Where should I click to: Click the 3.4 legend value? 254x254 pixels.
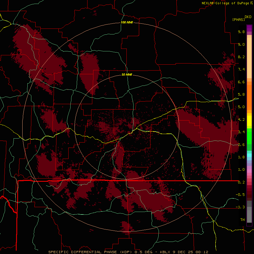click(x=241, y=132)
